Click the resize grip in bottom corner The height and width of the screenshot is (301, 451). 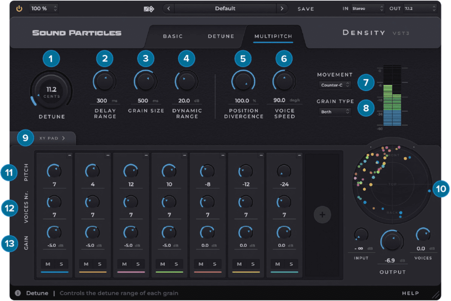click(435, 295)
